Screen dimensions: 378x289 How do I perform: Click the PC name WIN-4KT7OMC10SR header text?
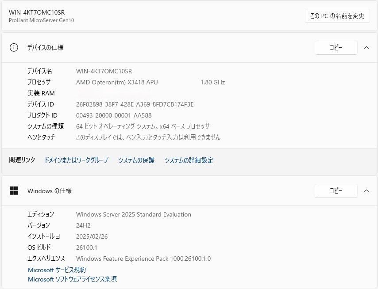coord(37,12)
